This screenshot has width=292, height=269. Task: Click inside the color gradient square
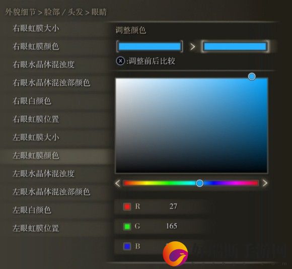192,125
